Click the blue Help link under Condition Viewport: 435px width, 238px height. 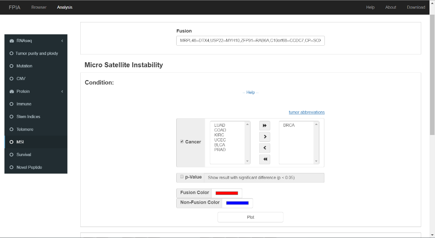click(x=251, y=92)
